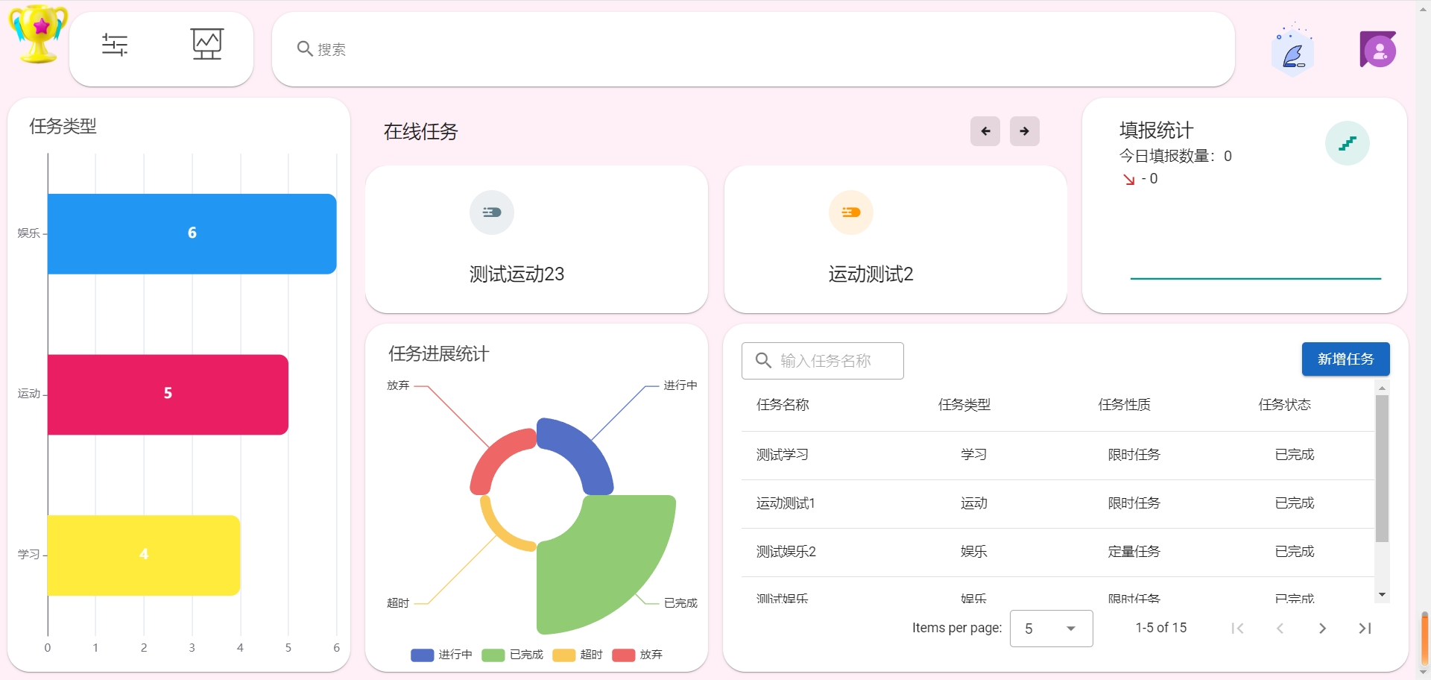The height and width of the screenshot is (680, 1431).
Task: Open the quill feather writing icon
Action: pos(1293,51)
